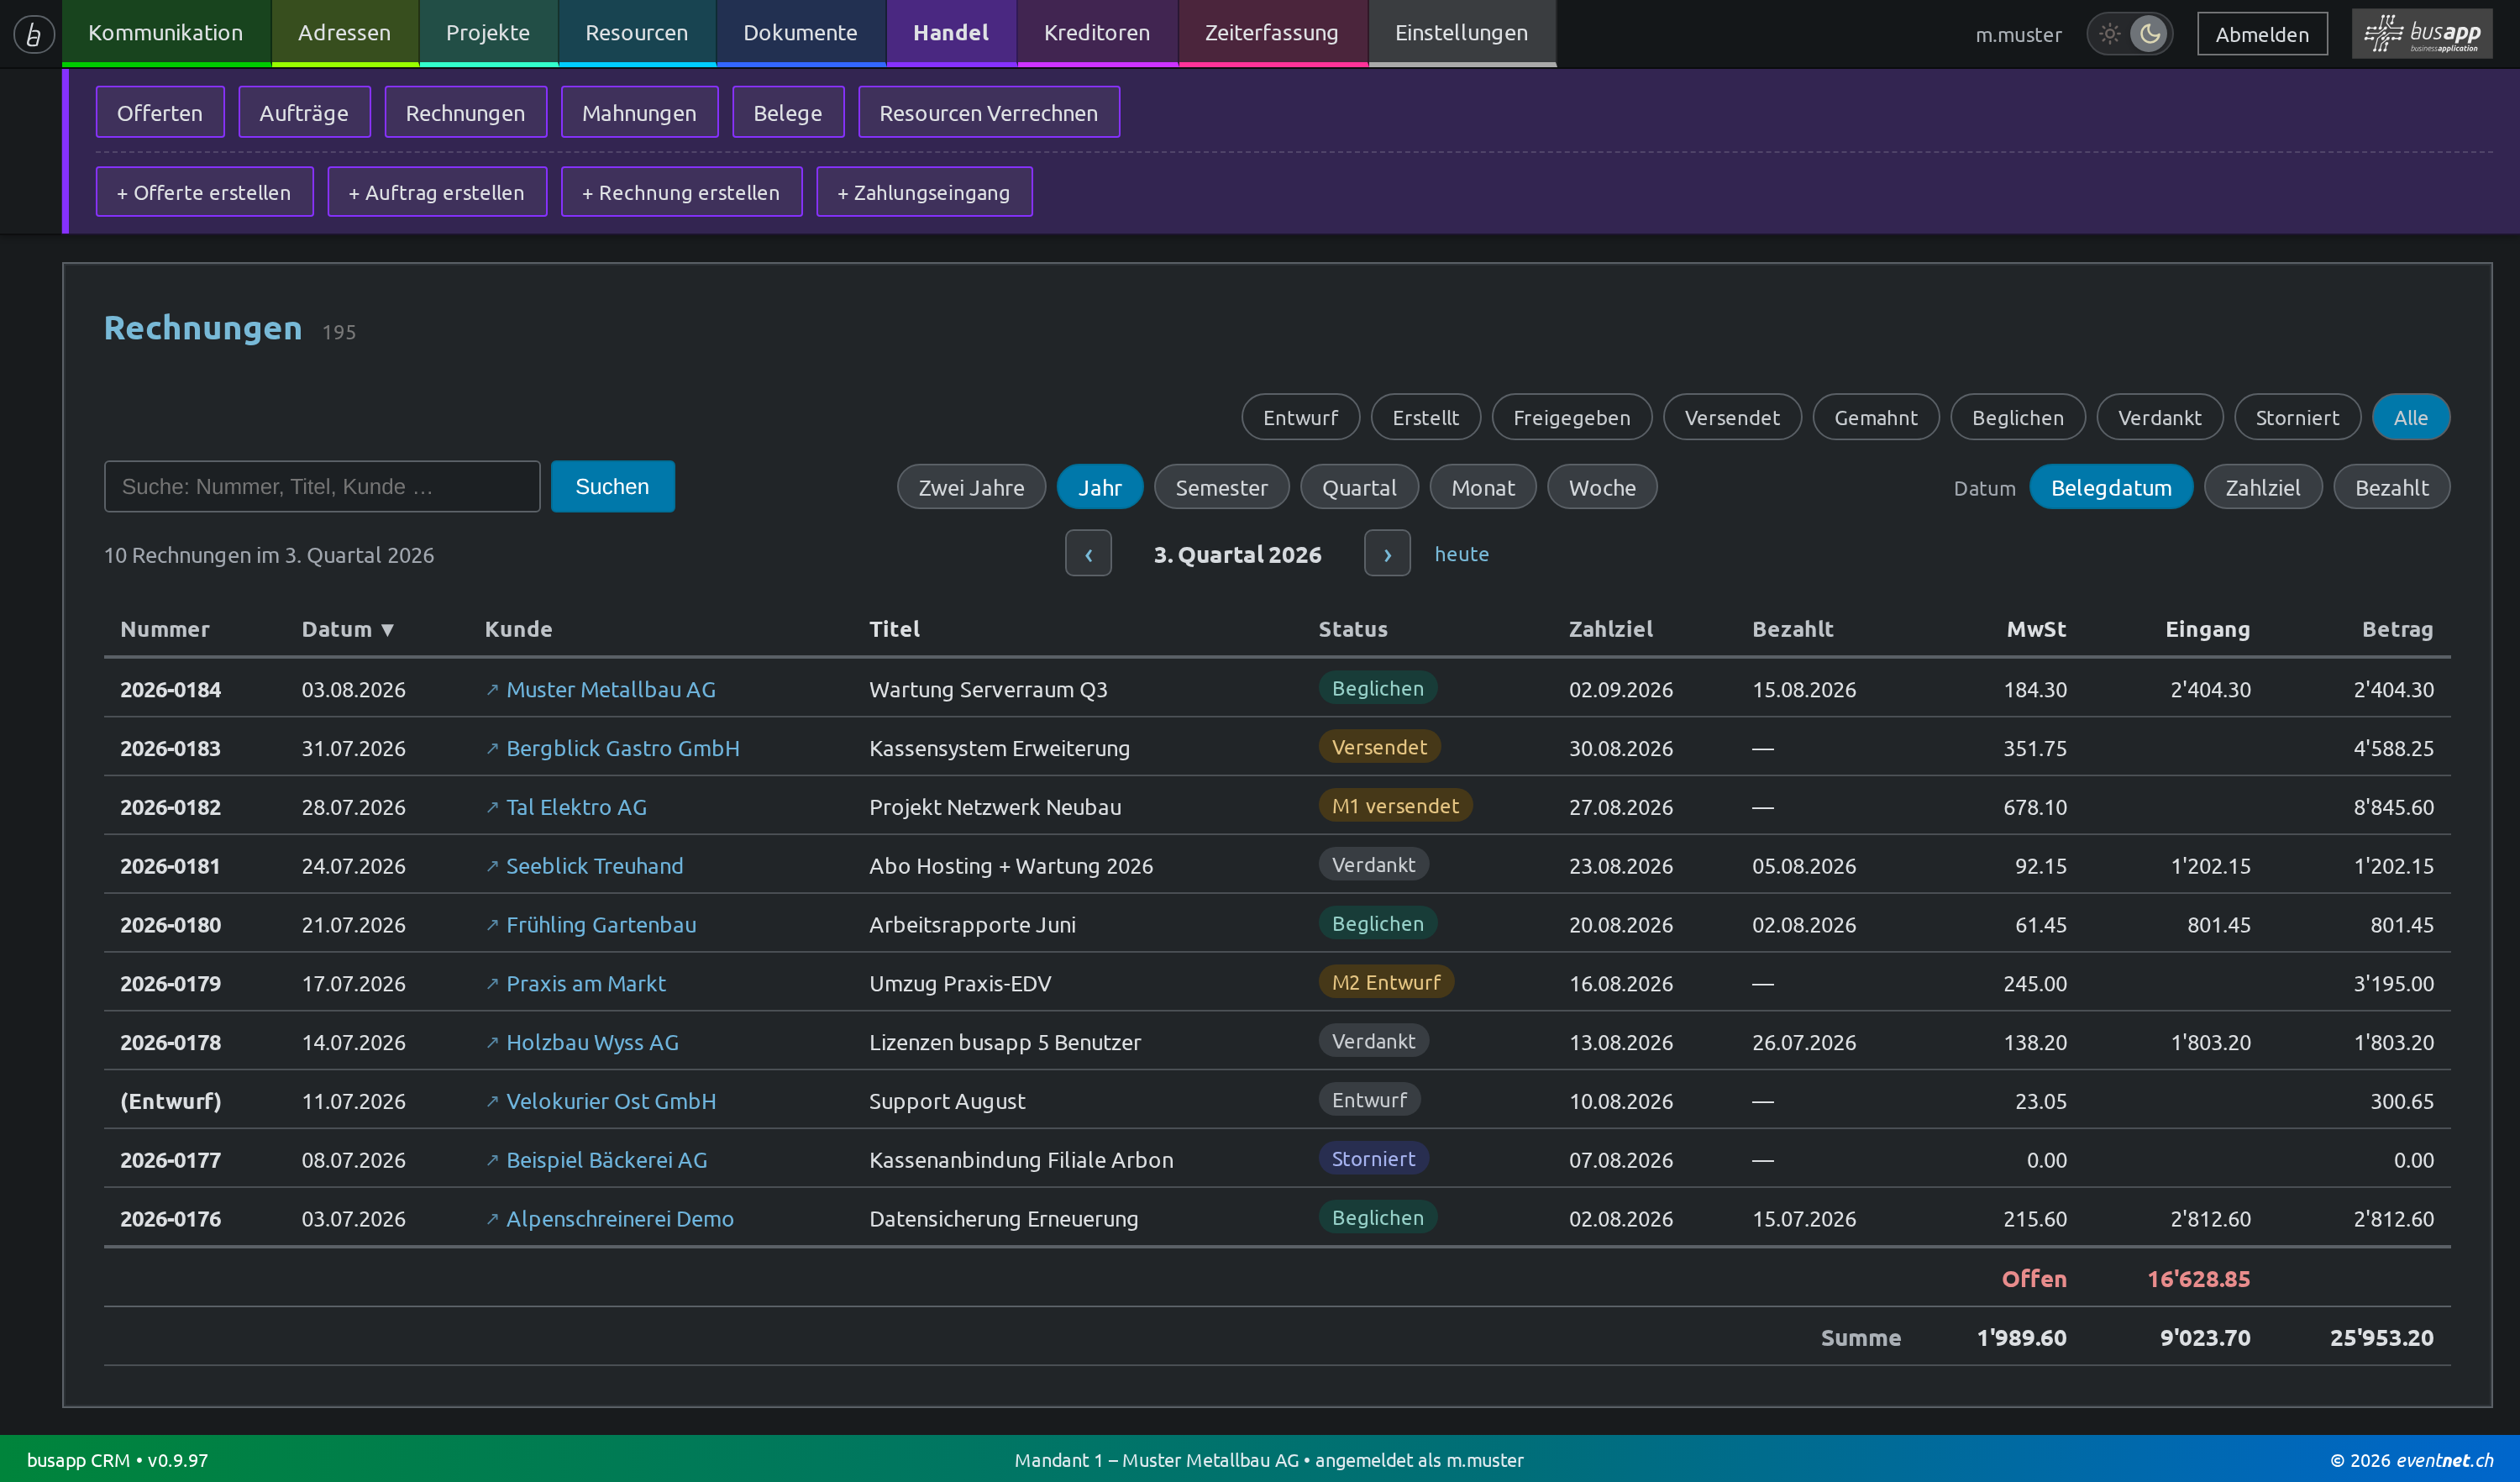This screenshot has width=2520, height=1482.
Task: Click the Suchen button
Action: pos(612,487)
